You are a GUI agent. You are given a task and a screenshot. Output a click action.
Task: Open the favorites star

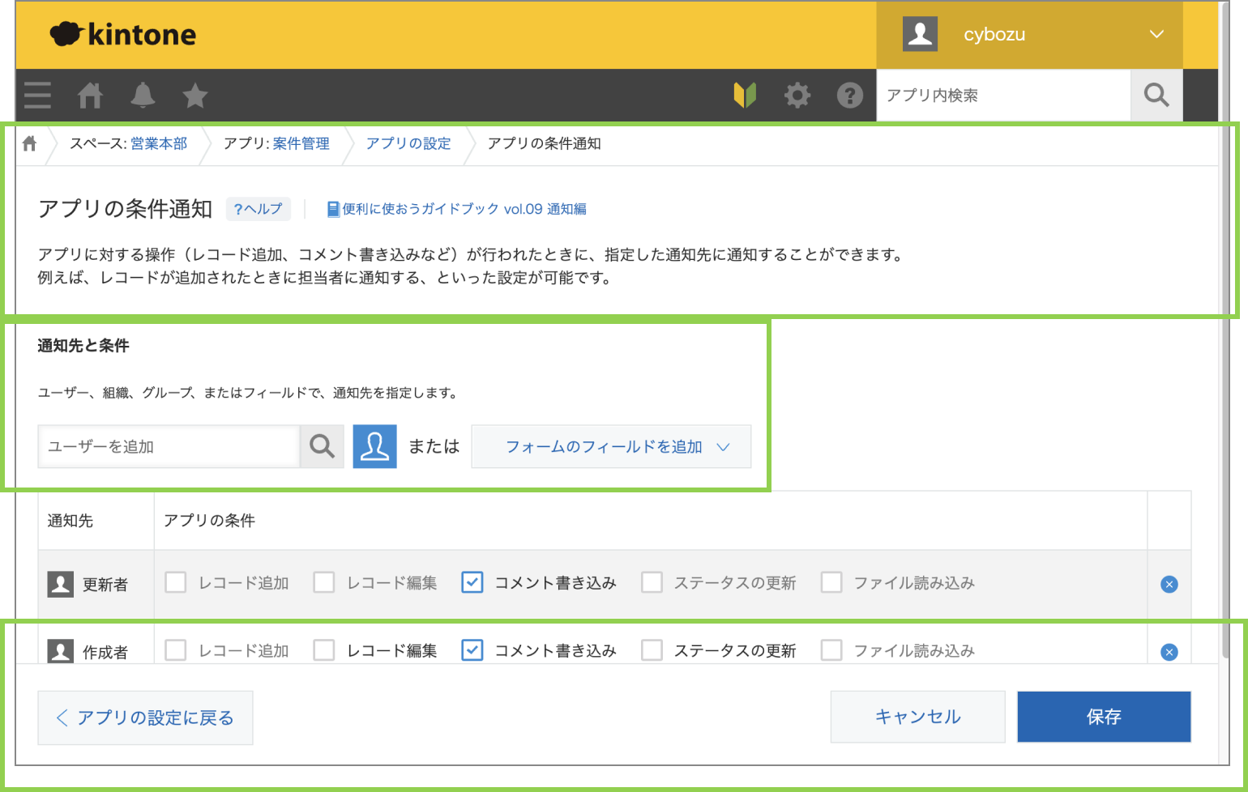[194, 96]
